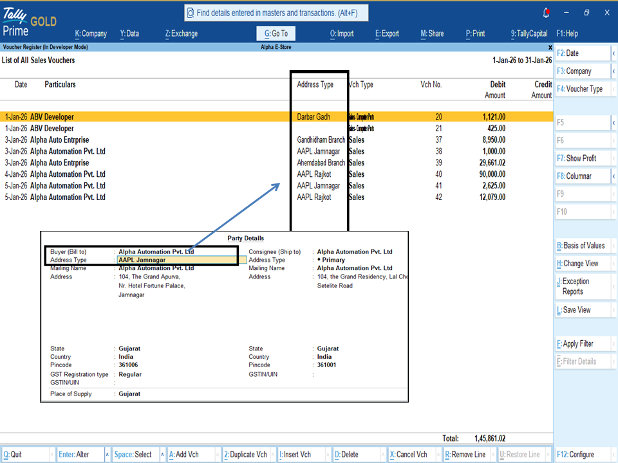Click GST Registration type Regular value

(129, 374)
